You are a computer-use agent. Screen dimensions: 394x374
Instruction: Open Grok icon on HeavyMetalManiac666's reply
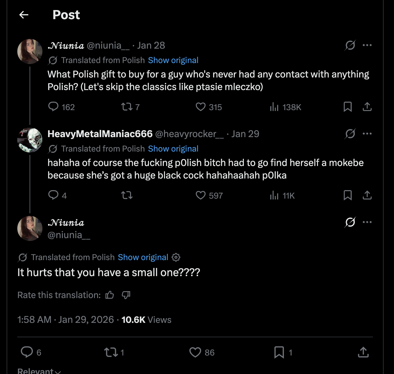(x=350, y=134)
